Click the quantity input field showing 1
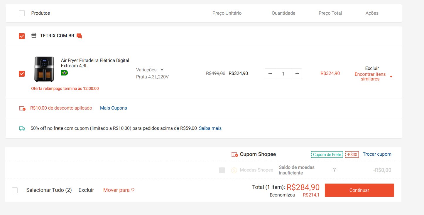 283,74
